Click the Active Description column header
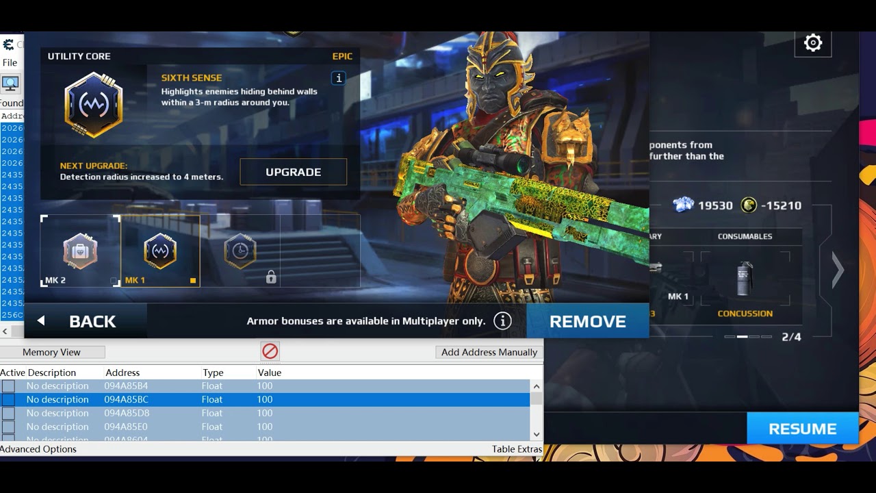Viewport: 876px width, 493px height. pos(38,372)
